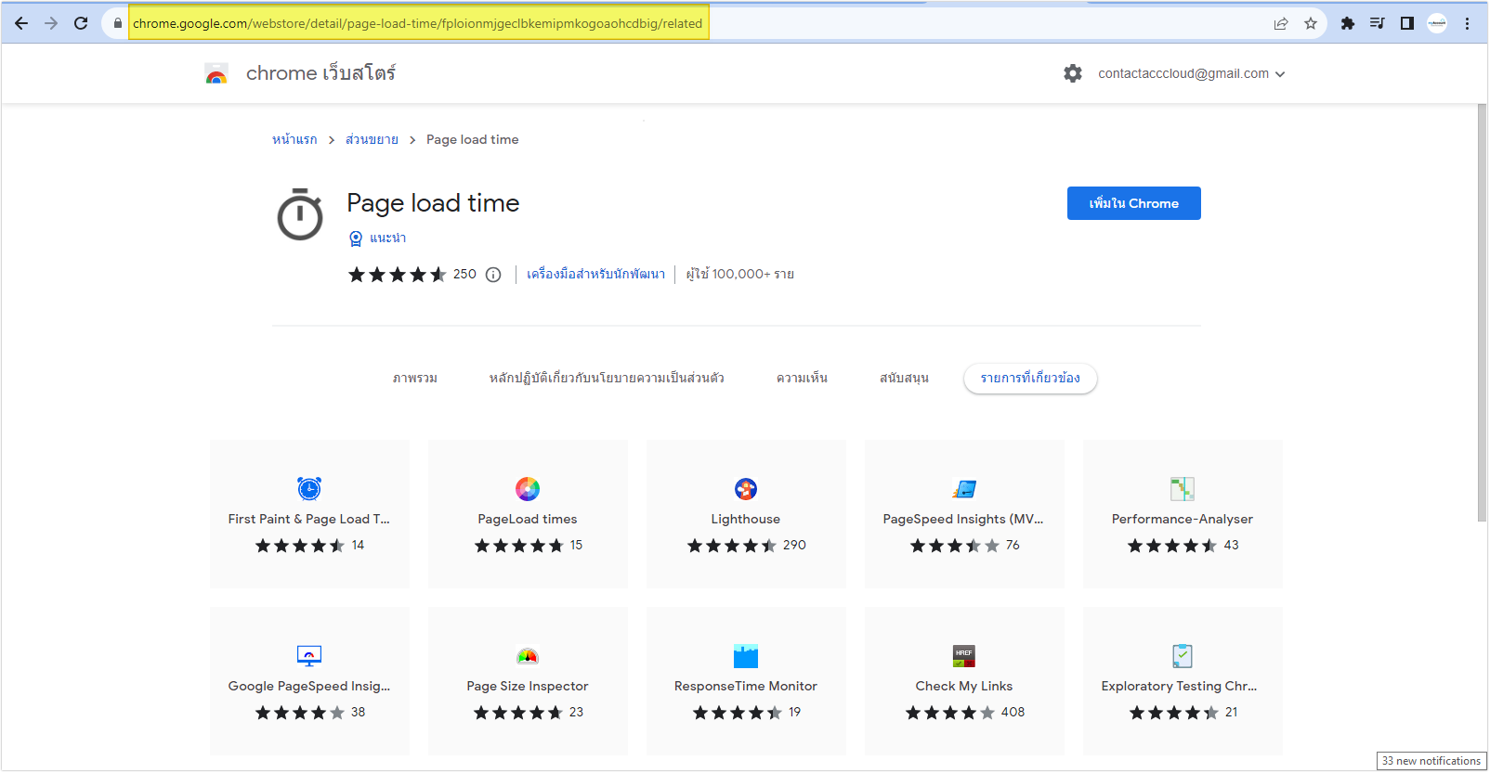Open the Lighthouse title text
Image resolution: width=1490 pixels, height=773 pixels.
[x=746, y=520]
